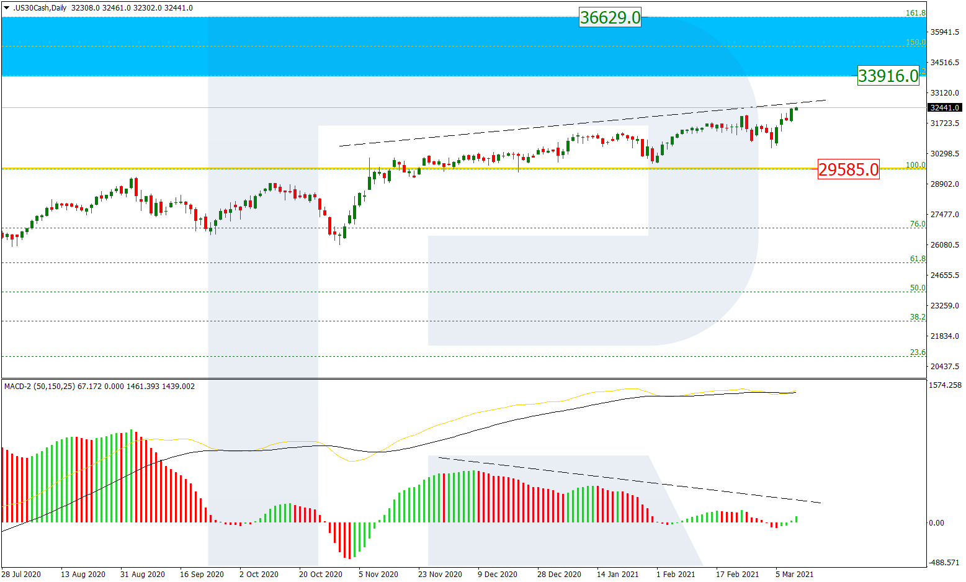Screen dimensions: 966x582
Task: Click the 23259.0 price axis value
Action: click(944, 305)
